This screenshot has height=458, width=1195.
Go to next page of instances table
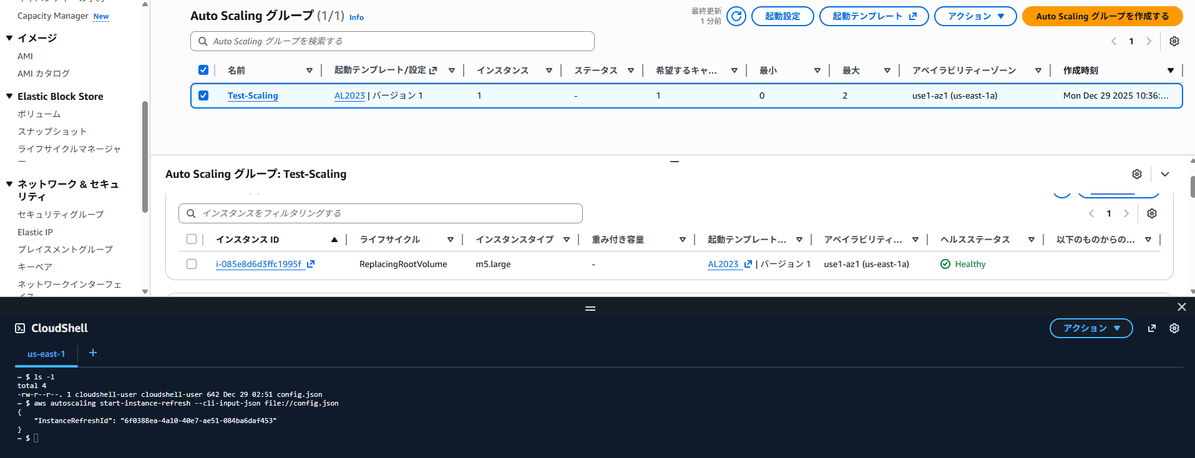(1126, 213)
